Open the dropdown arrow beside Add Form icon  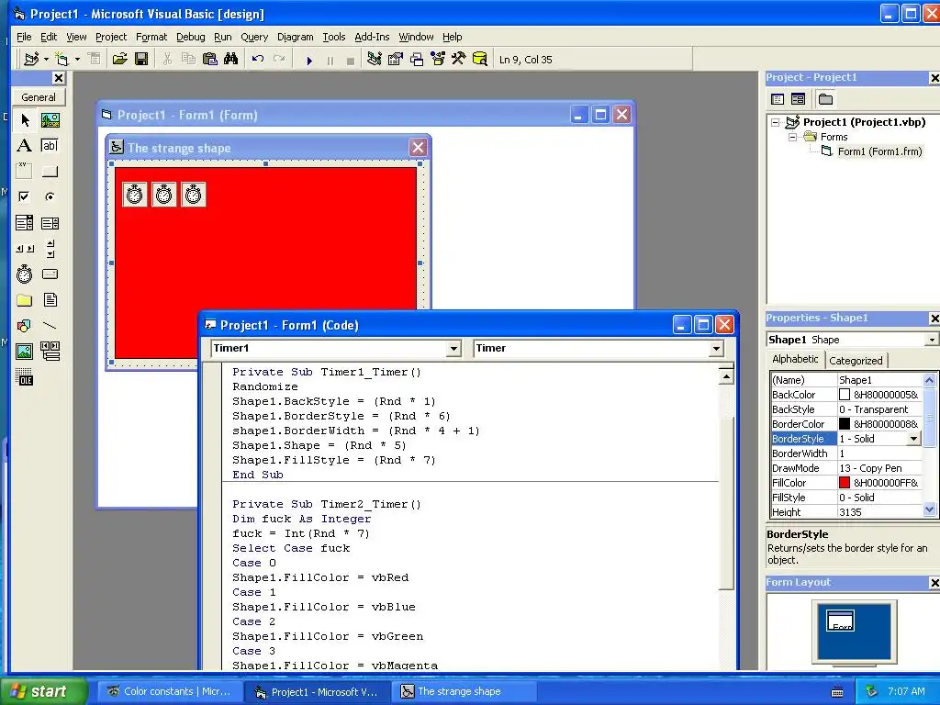[x=77, y=59]
